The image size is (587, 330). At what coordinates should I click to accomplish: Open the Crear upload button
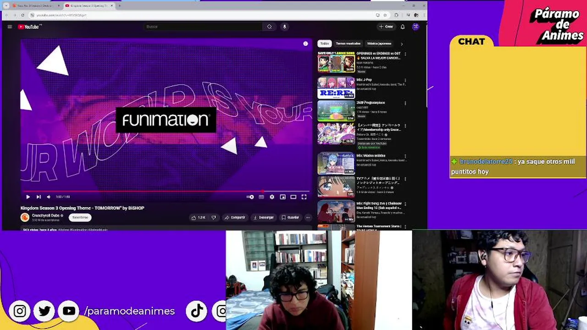pyautogui.click(x=386, y=27)
